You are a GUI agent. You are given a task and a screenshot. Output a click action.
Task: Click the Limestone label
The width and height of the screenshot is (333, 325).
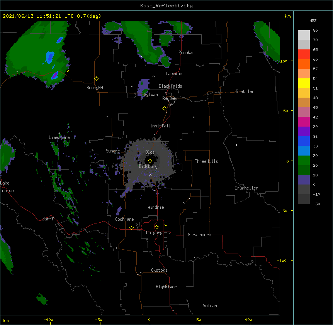click(59, 137)
